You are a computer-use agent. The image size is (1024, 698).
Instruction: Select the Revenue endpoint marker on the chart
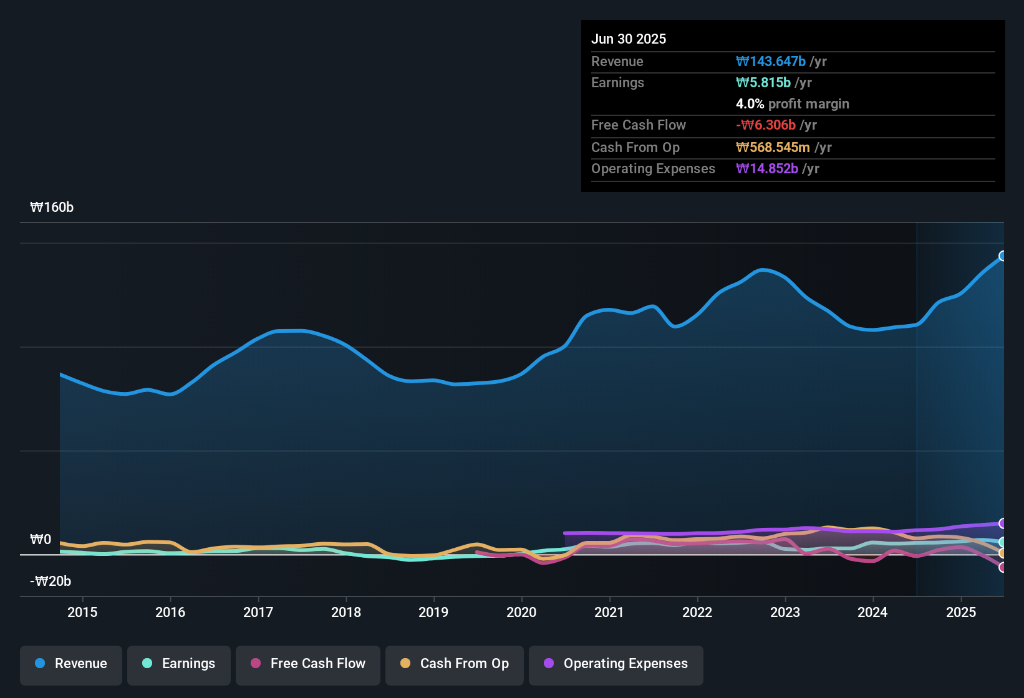[x=1003, y=256]
